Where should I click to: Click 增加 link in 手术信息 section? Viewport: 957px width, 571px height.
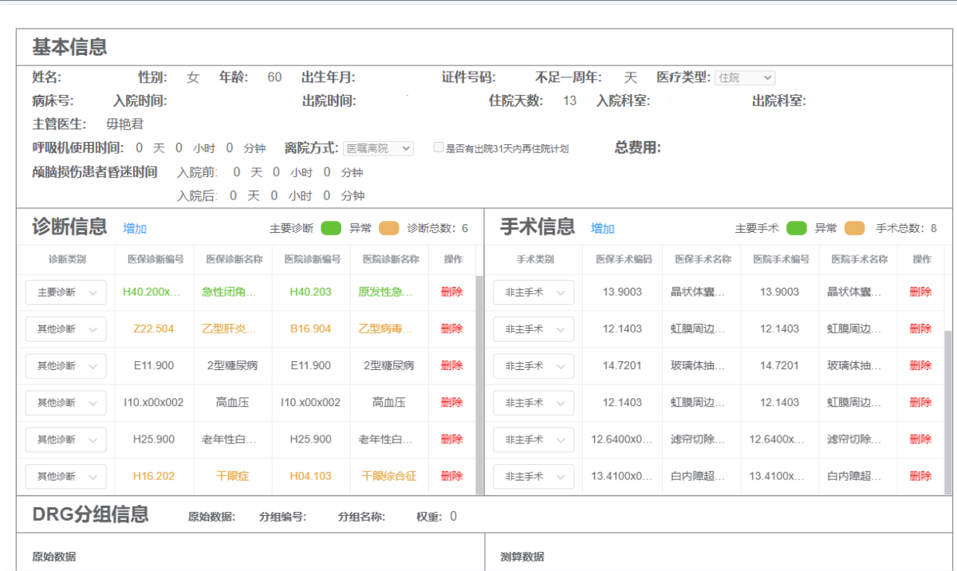(602, 229)
